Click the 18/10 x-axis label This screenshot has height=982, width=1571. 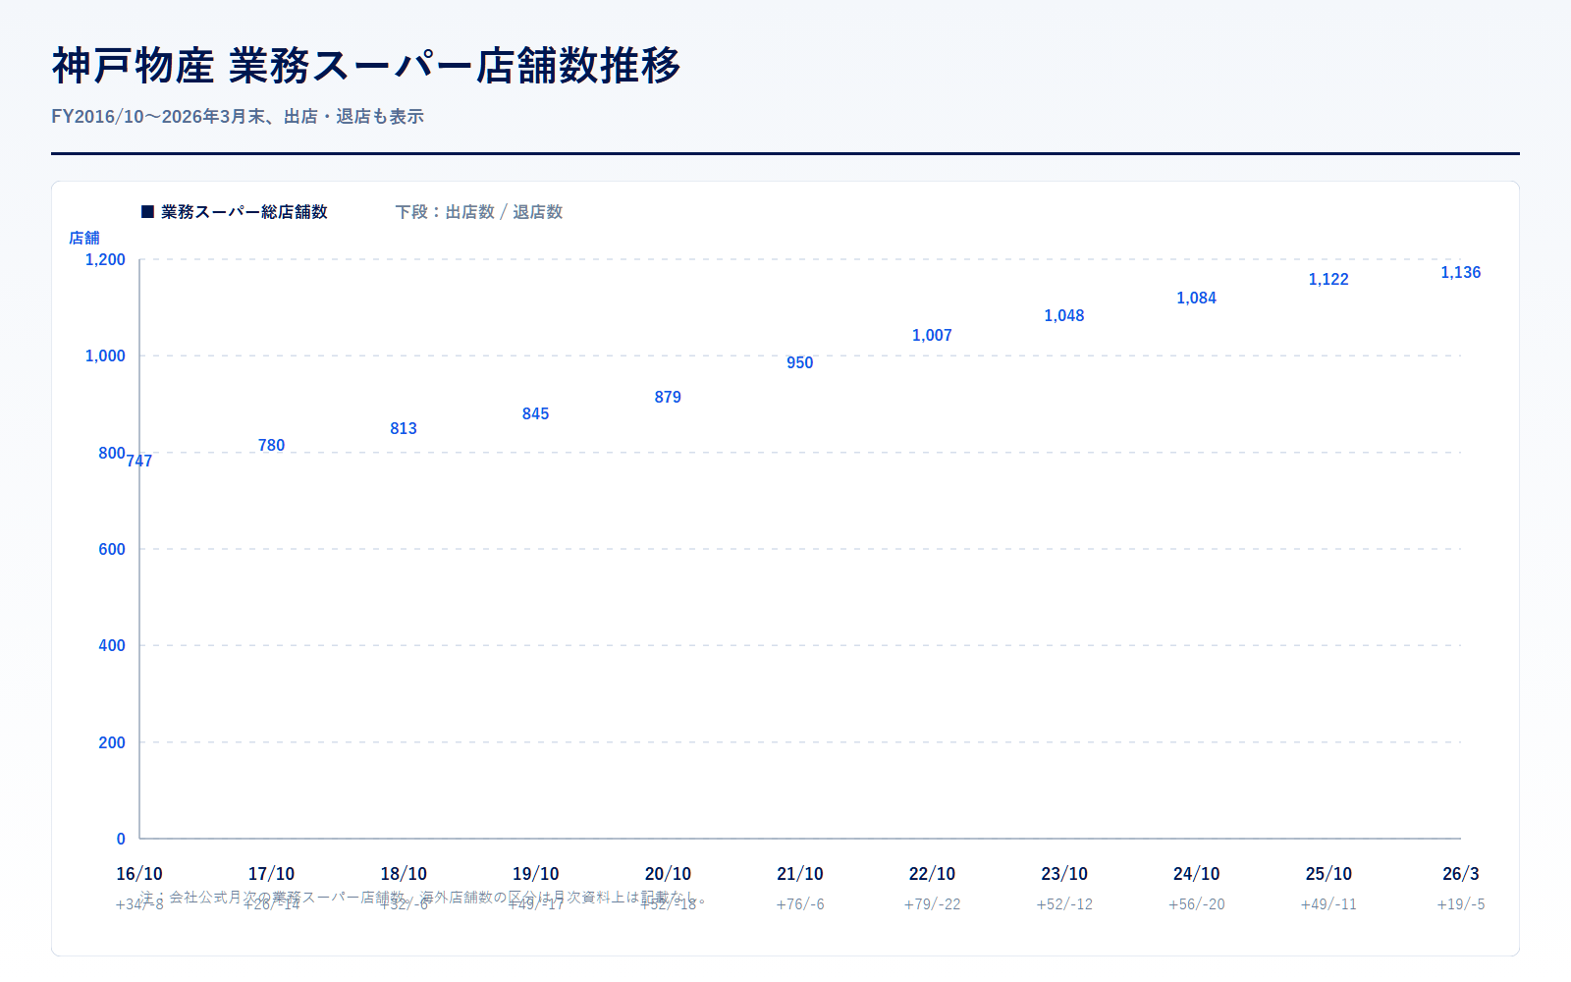(404, 874)
